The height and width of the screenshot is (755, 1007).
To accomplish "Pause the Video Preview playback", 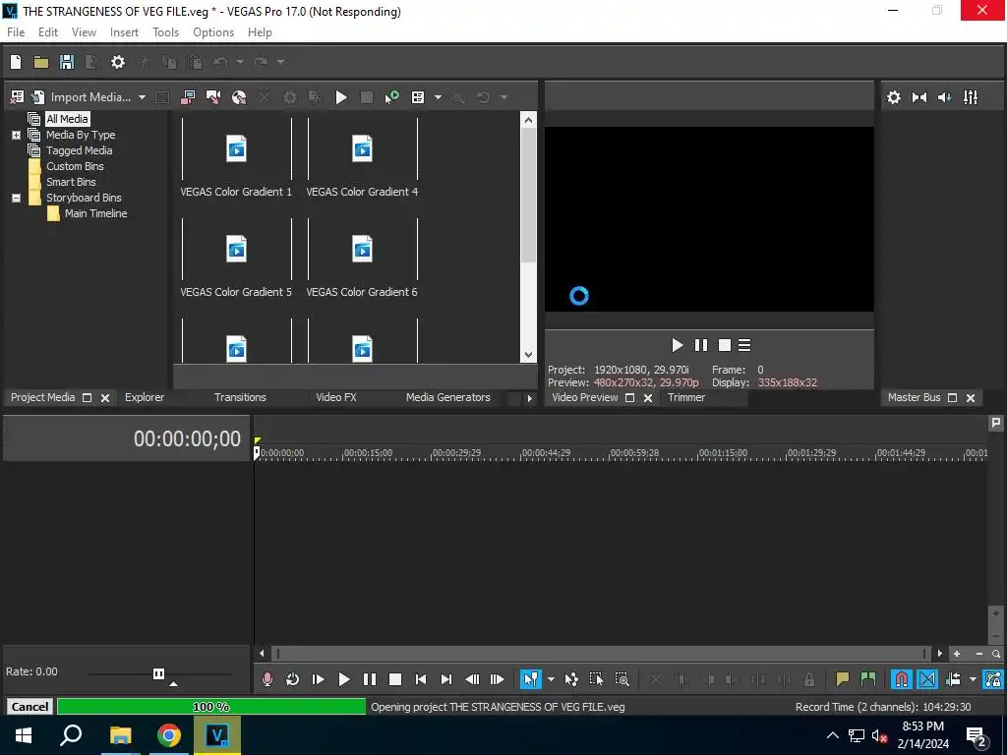I will point(700,345).
